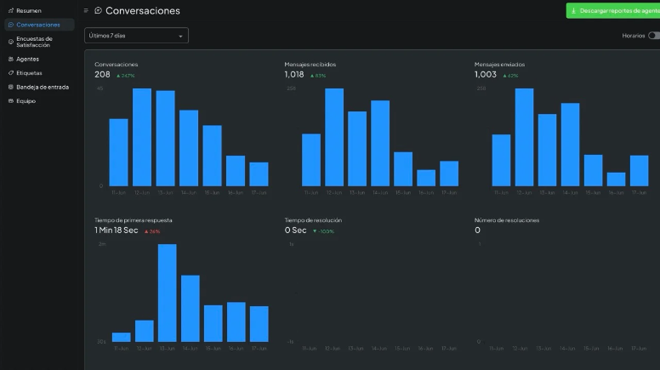Open the Agentes reports section
The image size is (660, 370).
coord(27,60)
